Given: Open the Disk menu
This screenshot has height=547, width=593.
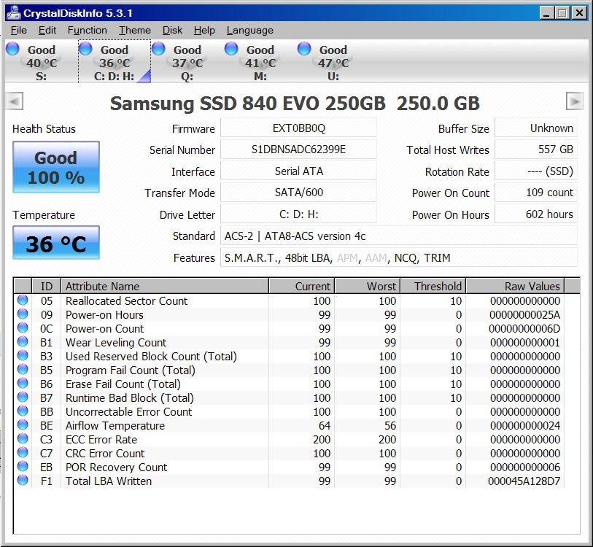Looking at the screenshot, I should click(172, 30).
